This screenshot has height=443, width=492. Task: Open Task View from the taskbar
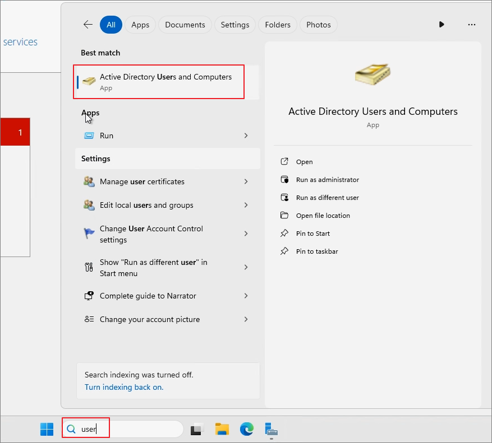[197, 429]
